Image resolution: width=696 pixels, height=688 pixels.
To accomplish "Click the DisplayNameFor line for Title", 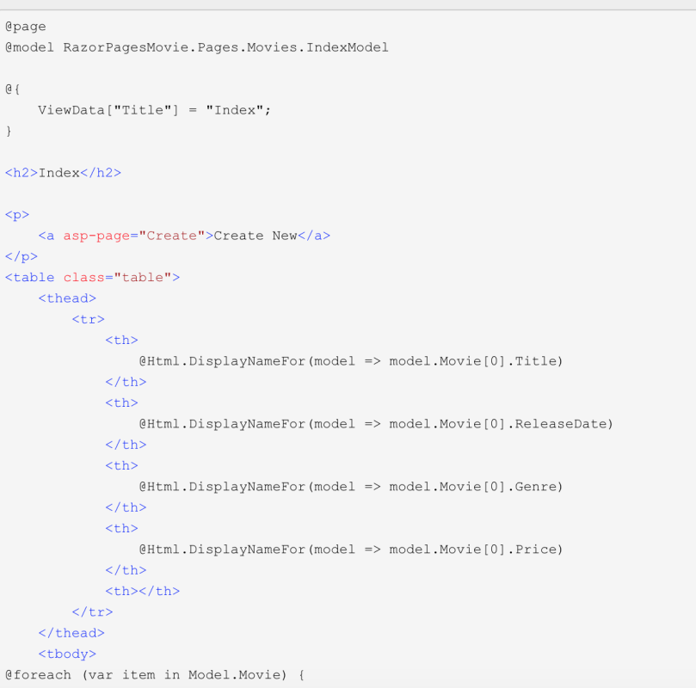I will [350, 361].
